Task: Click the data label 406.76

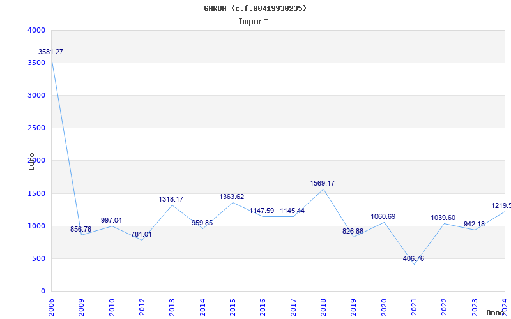Action: point(413,259)
